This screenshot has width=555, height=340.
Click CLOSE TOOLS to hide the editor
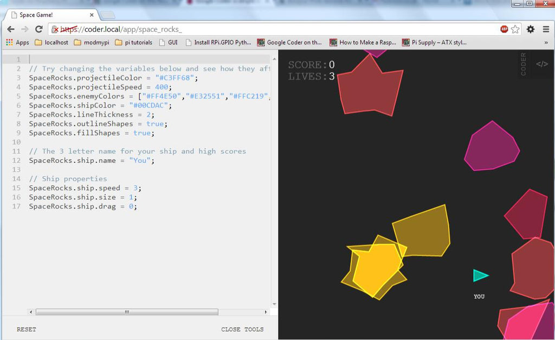click(242, 329)
